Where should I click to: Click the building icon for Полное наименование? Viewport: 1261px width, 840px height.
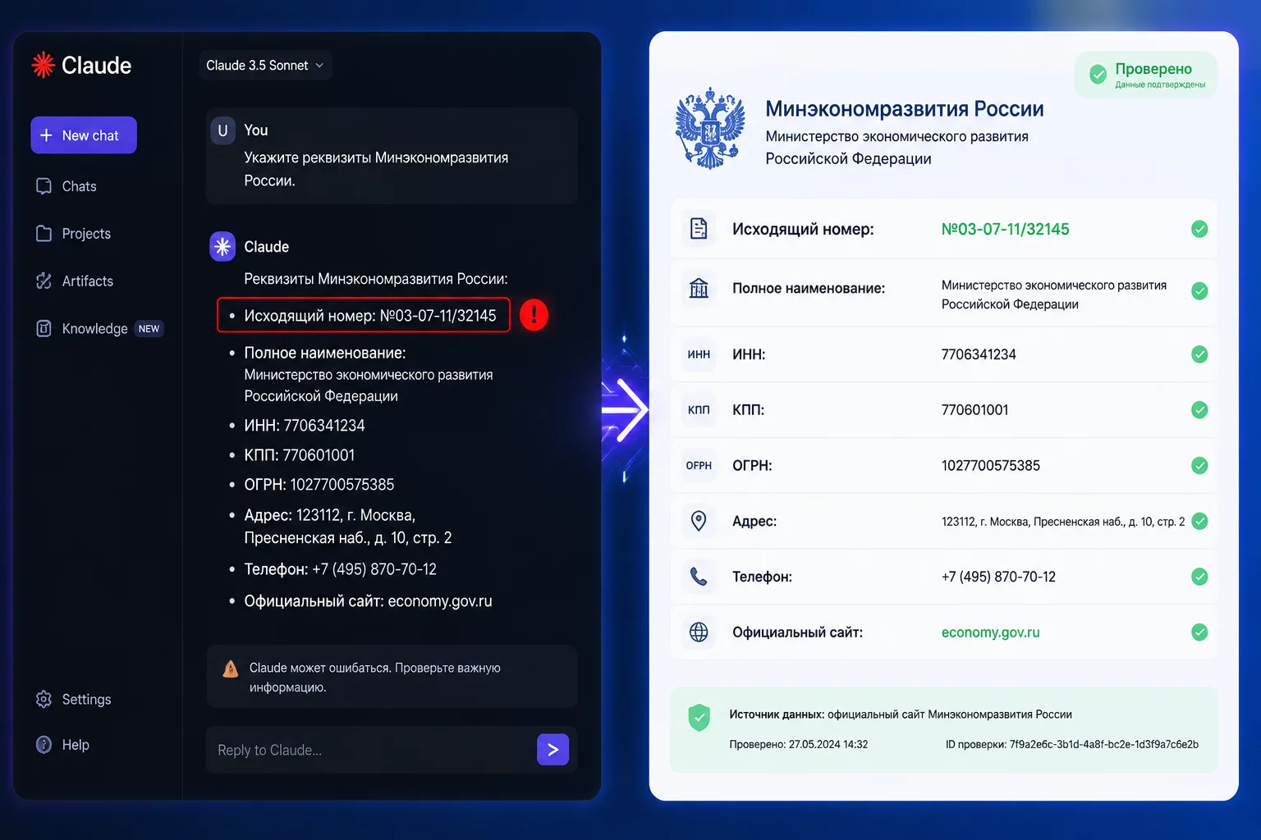click(x=699, y=288)
